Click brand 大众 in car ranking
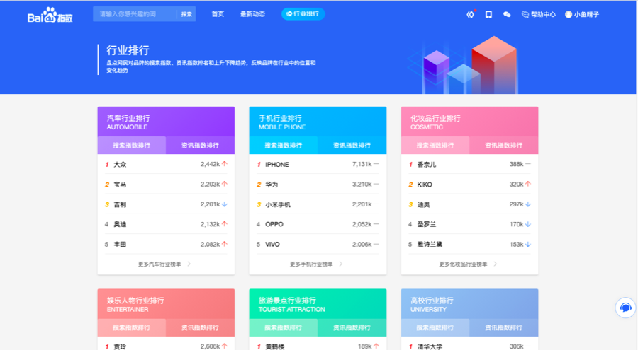638x350 pixels. [x=120, y=165]
